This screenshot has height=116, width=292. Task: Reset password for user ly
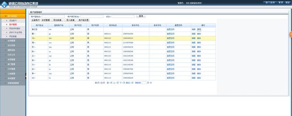(171, 78)
